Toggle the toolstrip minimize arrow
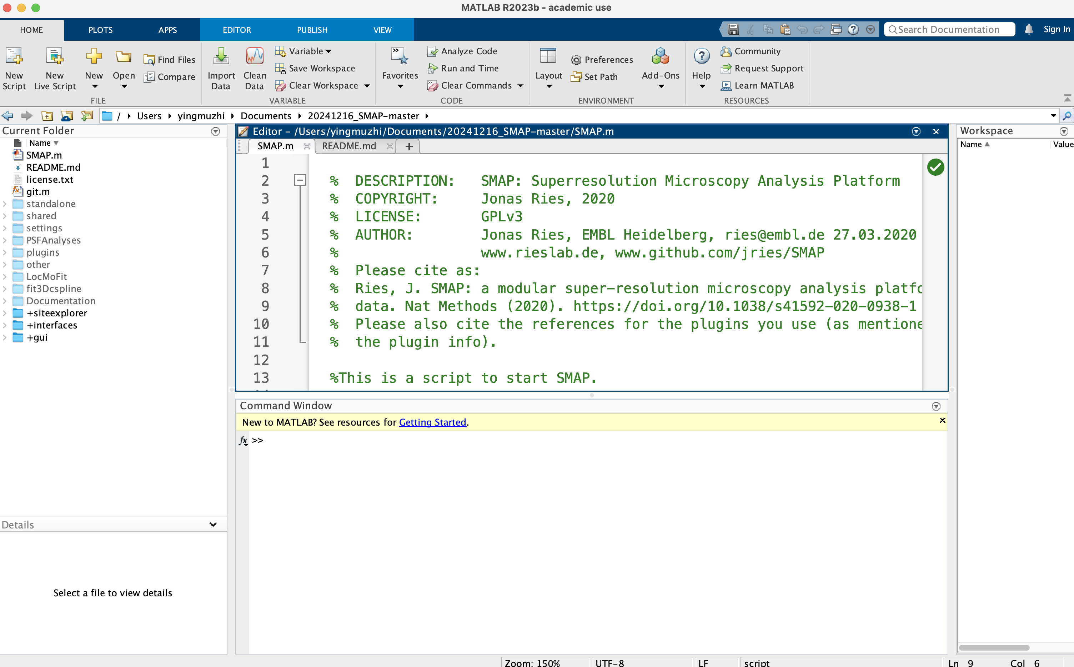Viewport: 1074px width, 667px height. pyautogui.click(x=1067, y=98)
